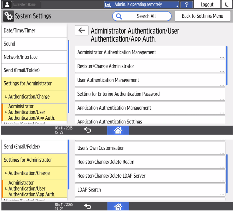Open the Sound settings category
This screenshot has width=233, height=211.
[x=34, y=44]
